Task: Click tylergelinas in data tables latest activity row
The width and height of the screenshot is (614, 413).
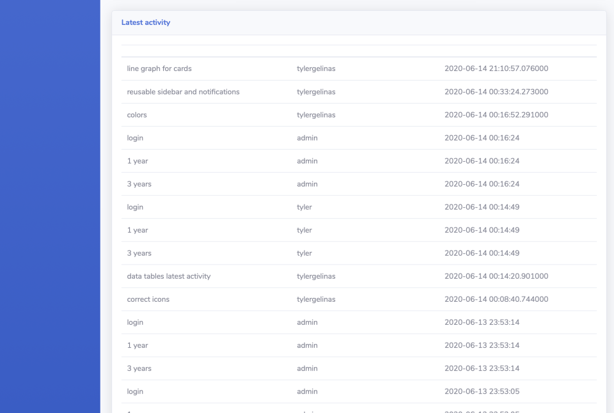Action: 316,276
